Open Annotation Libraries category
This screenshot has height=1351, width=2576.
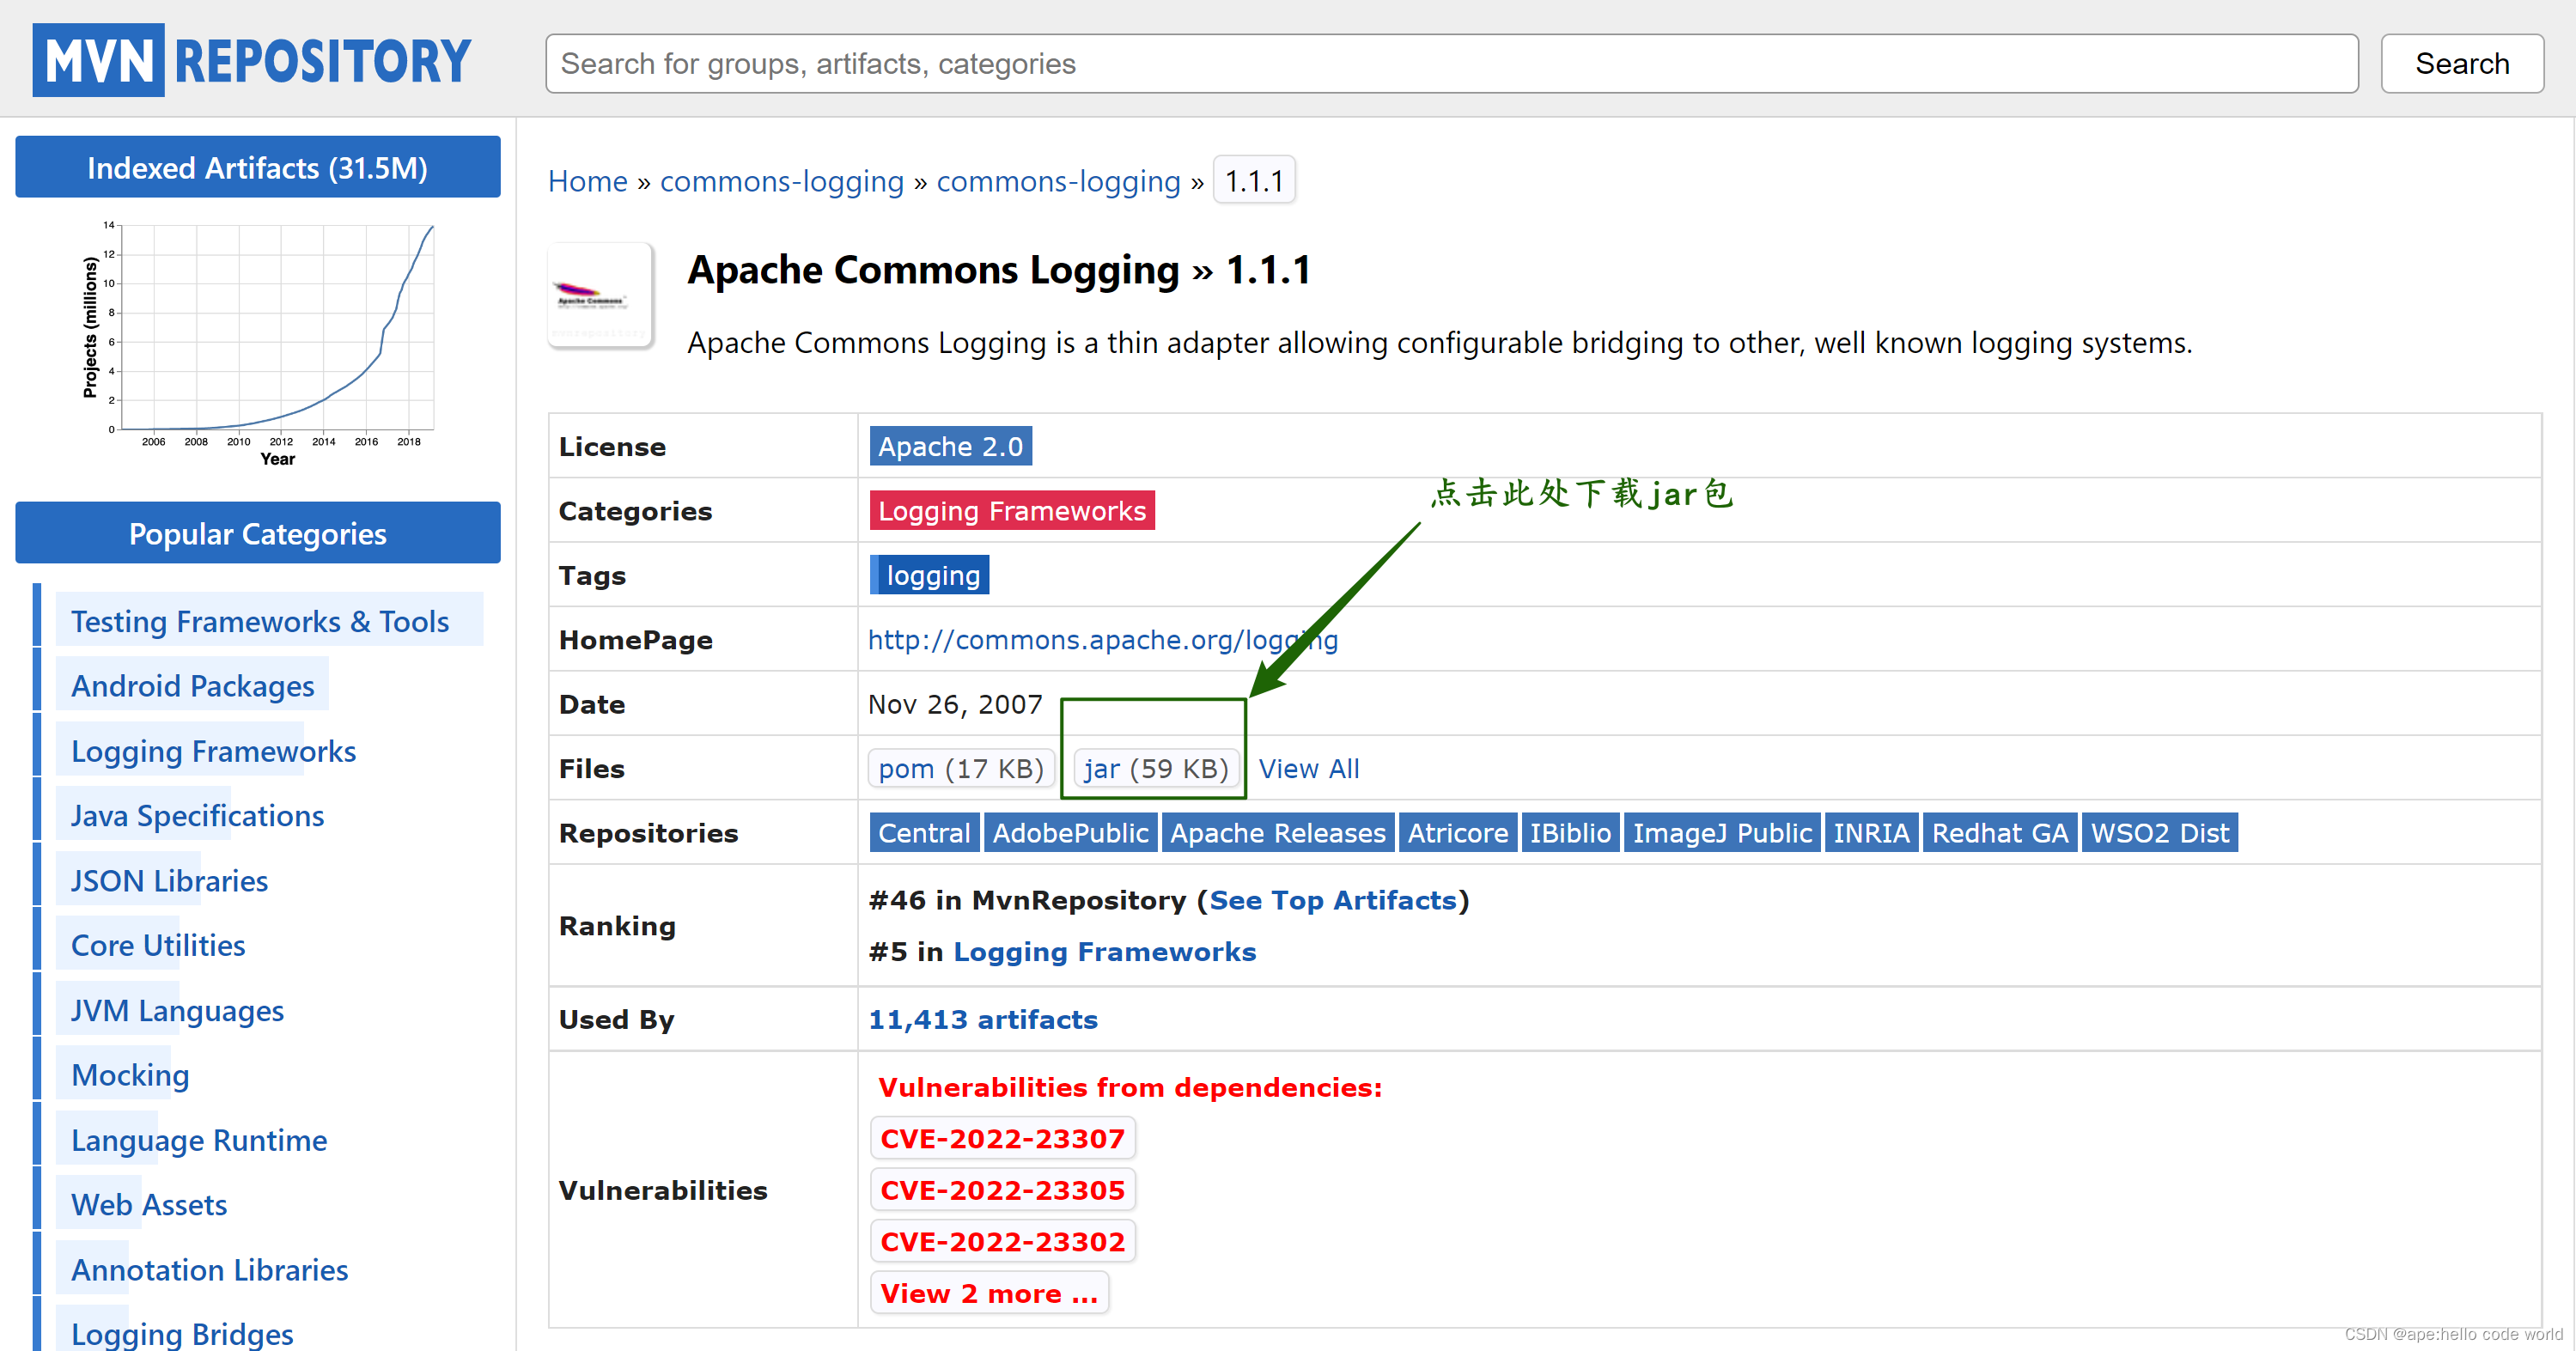point(209,1270)
